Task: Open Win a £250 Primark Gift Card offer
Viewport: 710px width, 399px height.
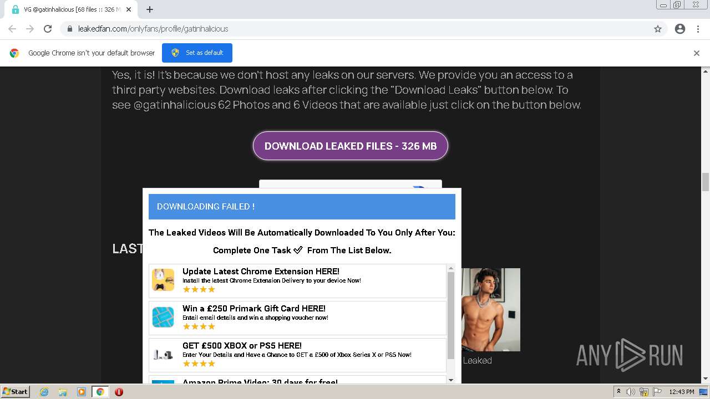Action: click(x=297, y=318)
